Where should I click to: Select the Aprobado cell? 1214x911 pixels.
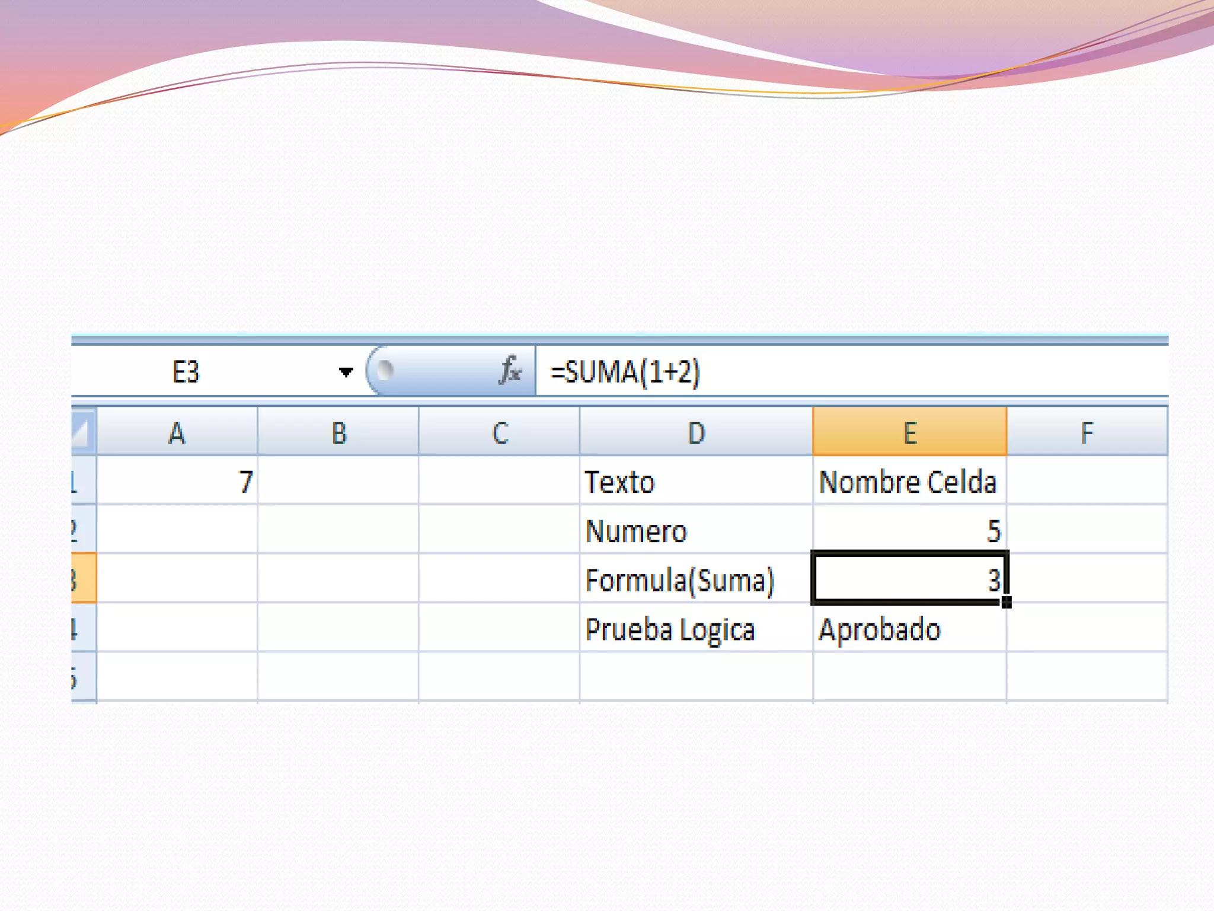tap(909, 629)
